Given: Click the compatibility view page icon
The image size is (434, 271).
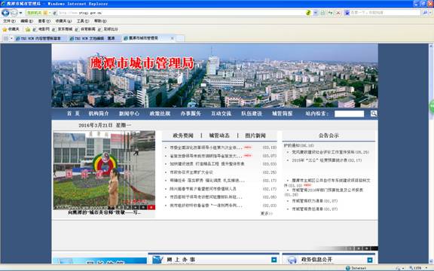Looking at the screenshot, I should pos(322,13).
